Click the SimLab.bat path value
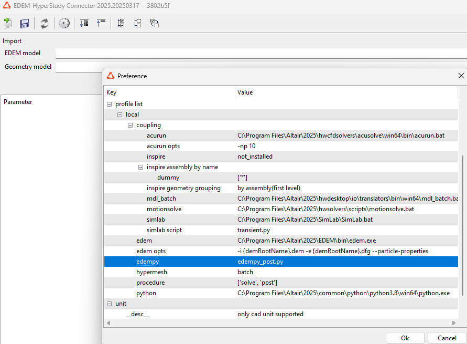The image size is (467, 344). [x=305, y=220]
